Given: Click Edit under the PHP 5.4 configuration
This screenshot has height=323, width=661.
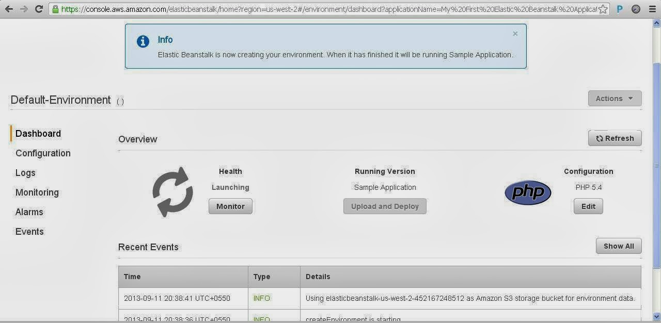Looking at the screenshot, I should (x=588, y=206).
